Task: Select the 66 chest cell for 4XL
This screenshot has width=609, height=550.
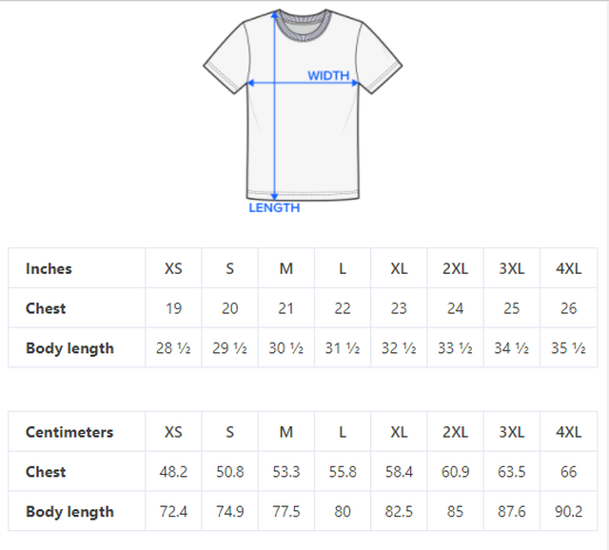Action: [569, 472]
